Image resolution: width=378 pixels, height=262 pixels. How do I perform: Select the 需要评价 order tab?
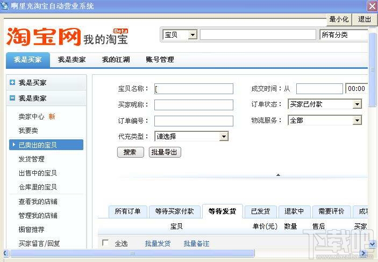[331, 211]
